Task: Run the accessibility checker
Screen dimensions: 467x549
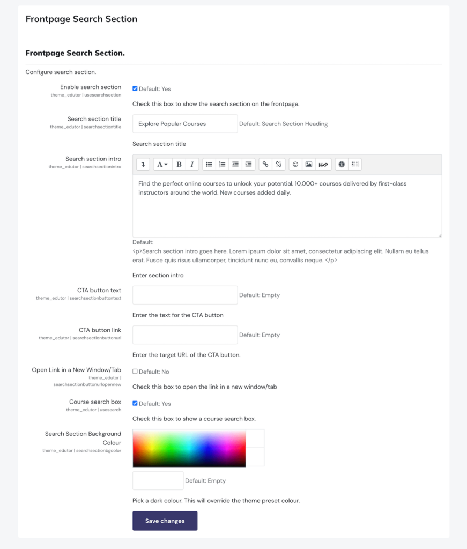Action: point(342,165)
